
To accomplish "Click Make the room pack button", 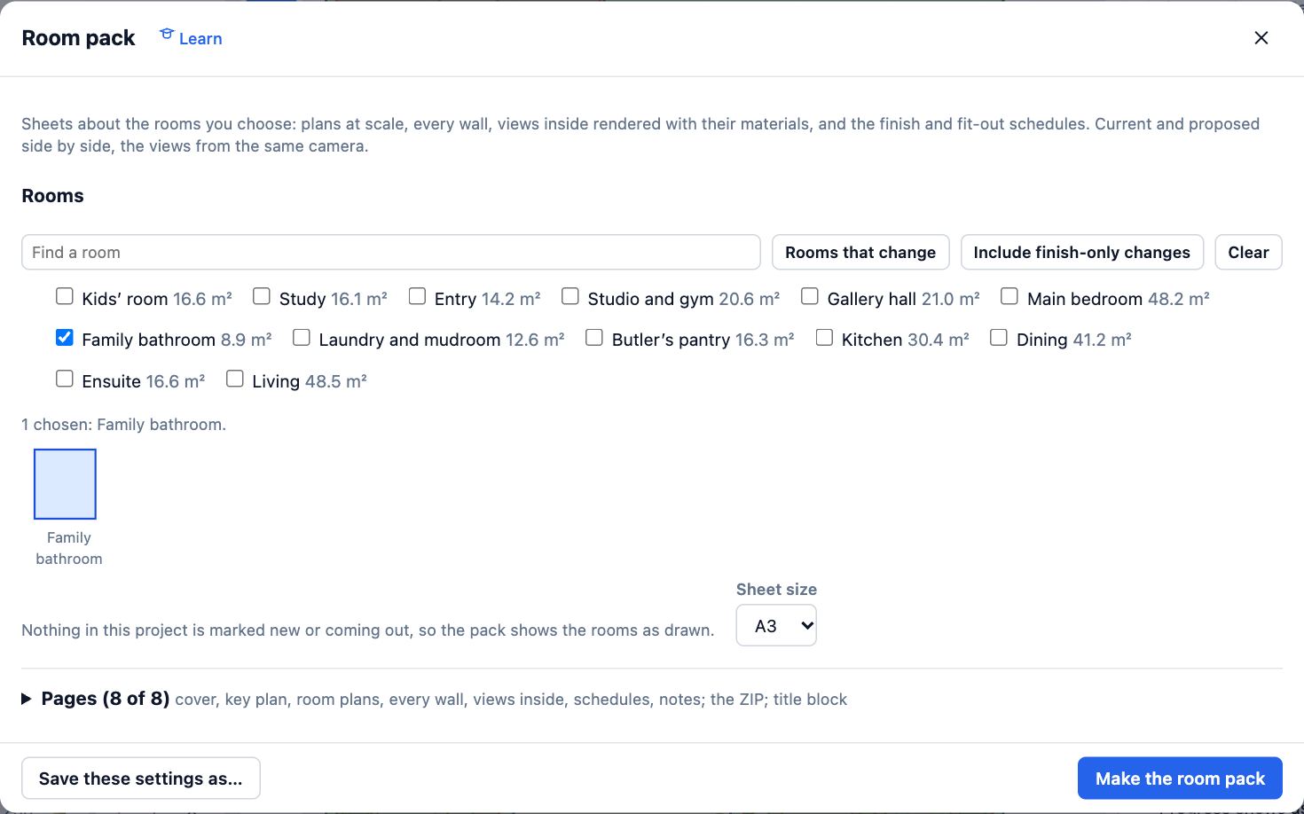I will pyautogui.click(x=1180, y=779).
